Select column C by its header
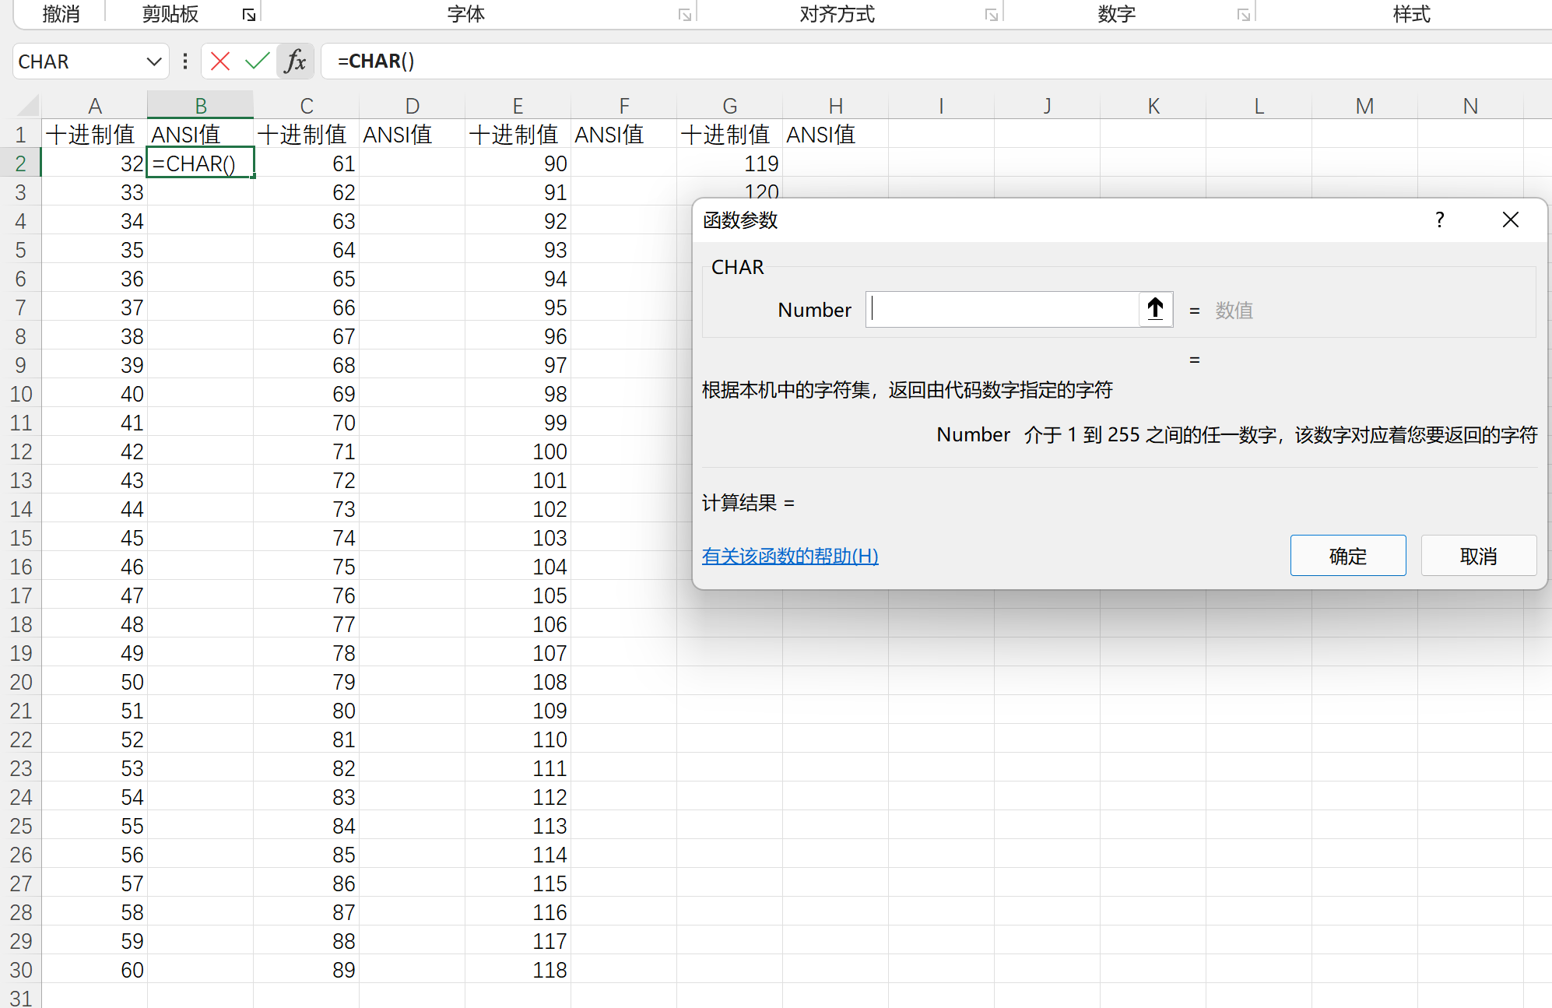This screenshot has width=1552, height=1008. (x=306, y=105)
